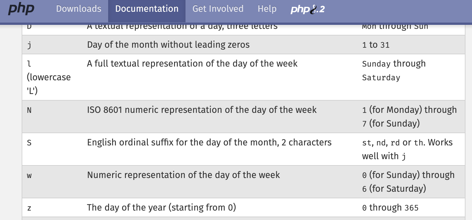472x220 pixels.
Task: Select the Documentation tab
Action: point(147,9)
